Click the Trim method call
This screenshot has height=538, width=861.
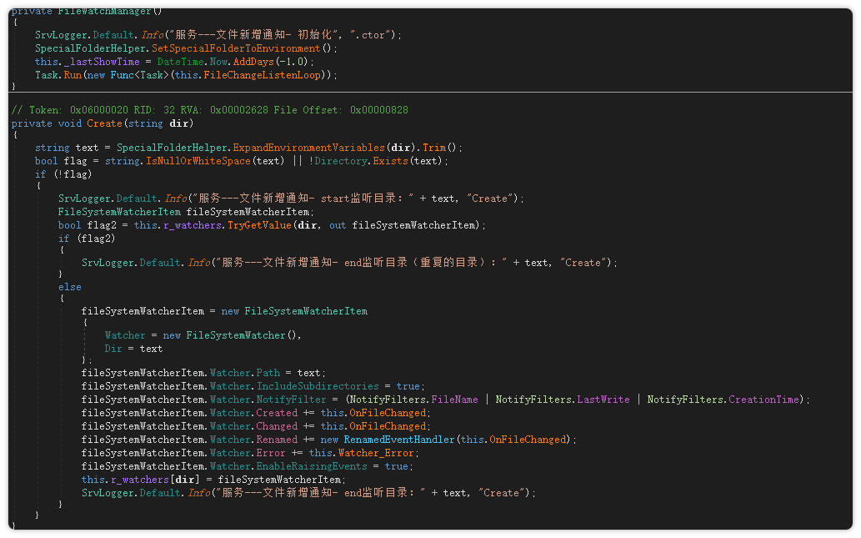pos(433,148)
